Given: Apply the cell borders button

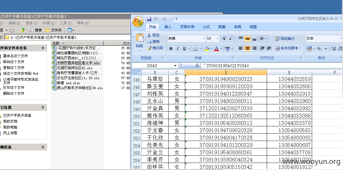Looking at the screenshot, I should (x=195, y=49).
